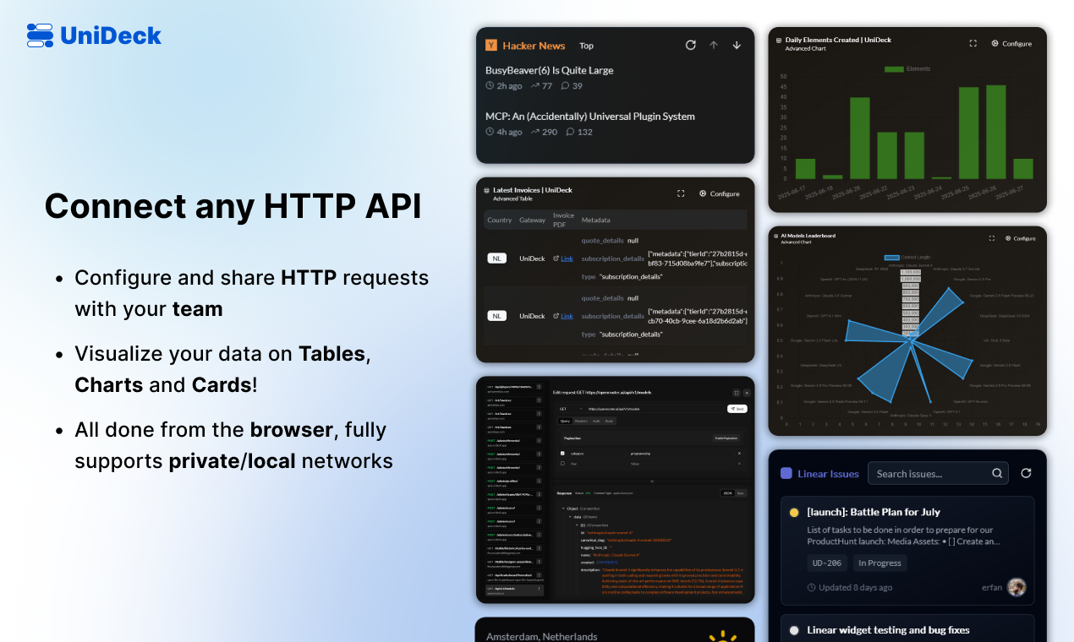This screenshot has height=642, width=1074.
Task: Switch to the Body tab
Action: point(609,421)
